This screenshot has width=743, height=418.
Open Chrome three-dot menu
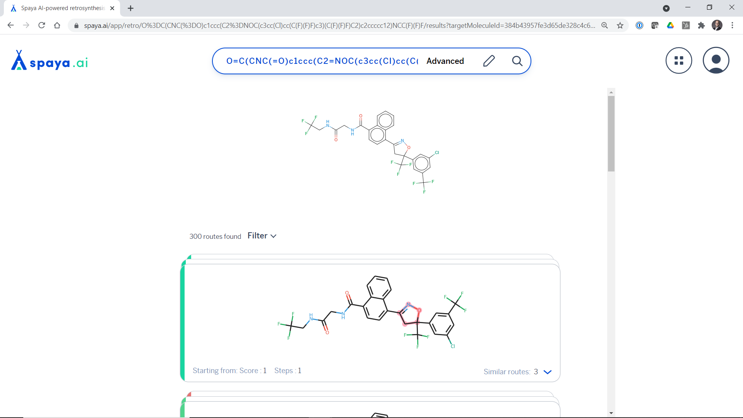[732, 26]
